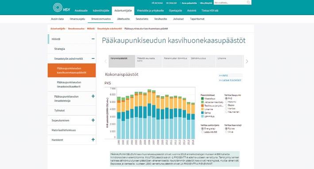The height and width of the screenshot is (169, 314).
Task: Expand the Sopeutuminen section
Action: 93,120
